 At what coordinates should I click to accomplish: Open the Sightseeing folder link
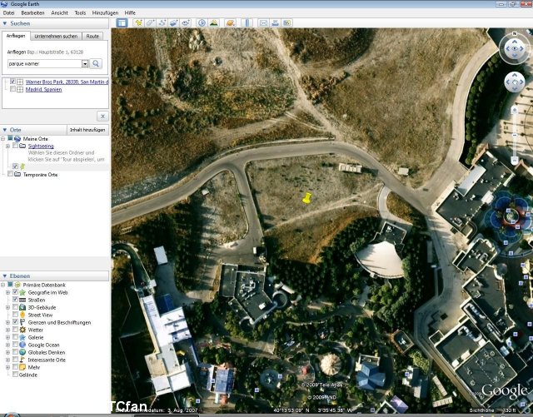[x=41, y=146]
